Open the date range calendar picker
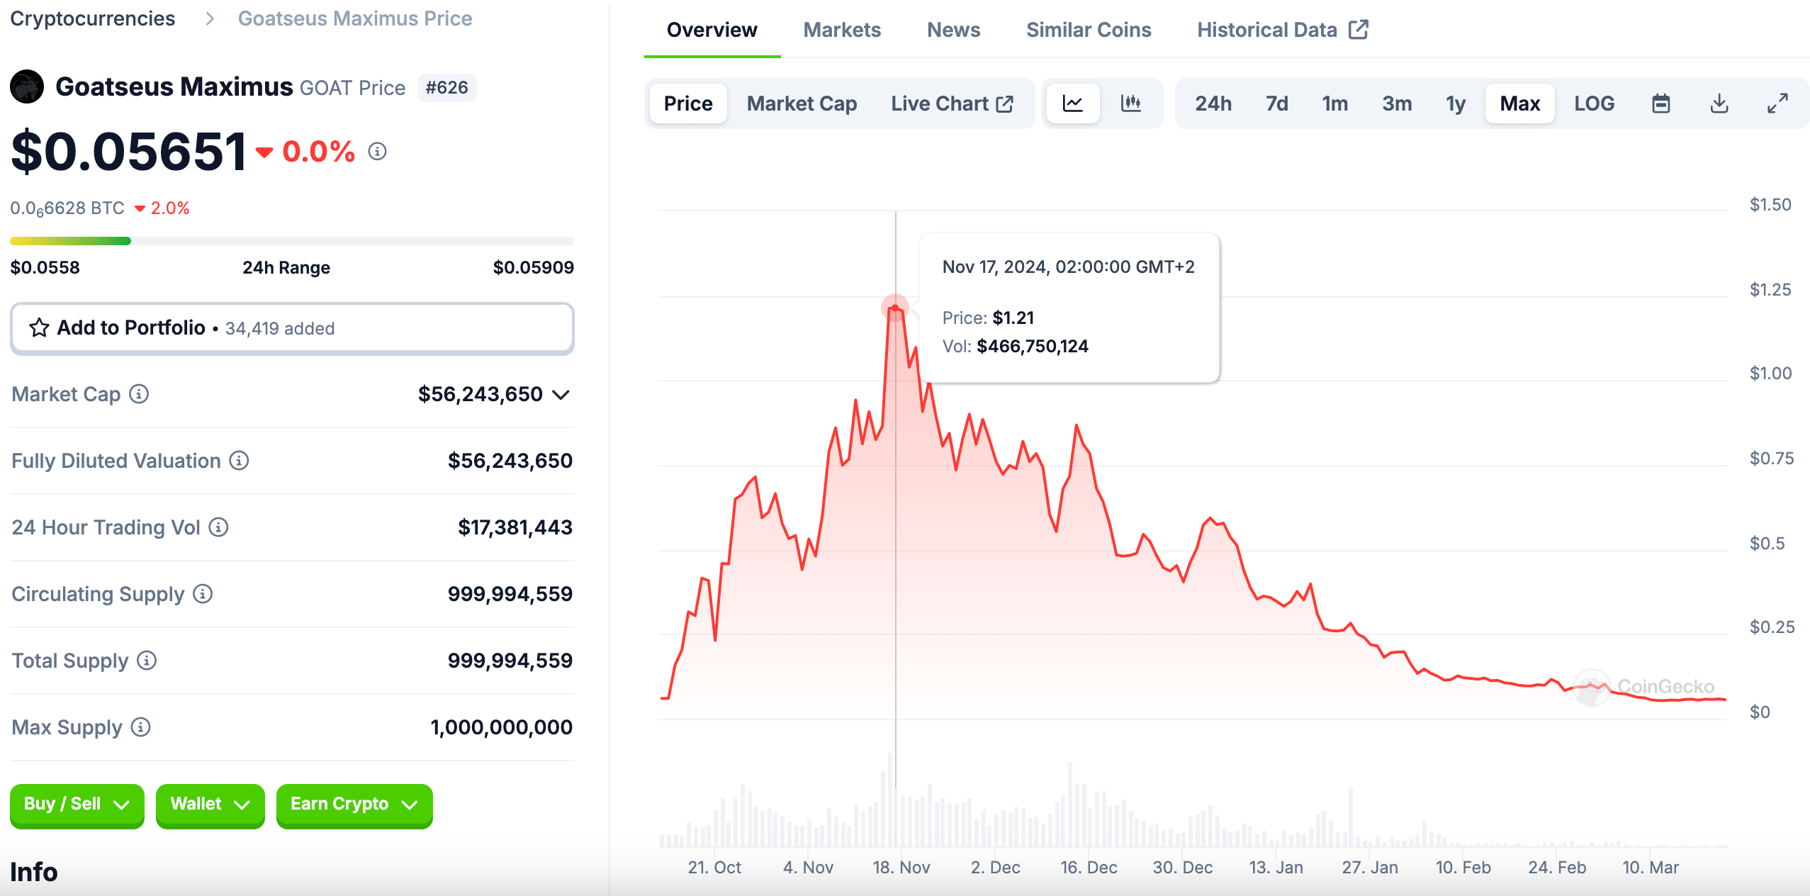 coord(1661,103)
